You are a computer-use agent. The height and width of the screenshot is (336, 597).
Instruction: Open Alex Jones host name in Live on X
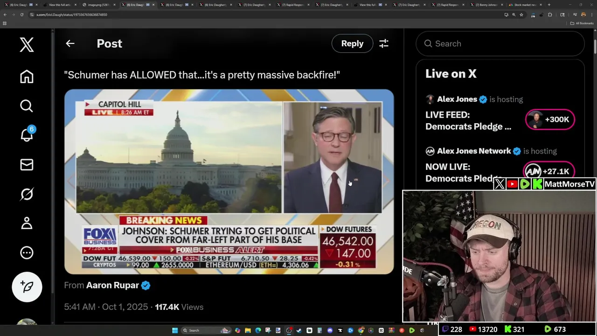tap(457, 99)
